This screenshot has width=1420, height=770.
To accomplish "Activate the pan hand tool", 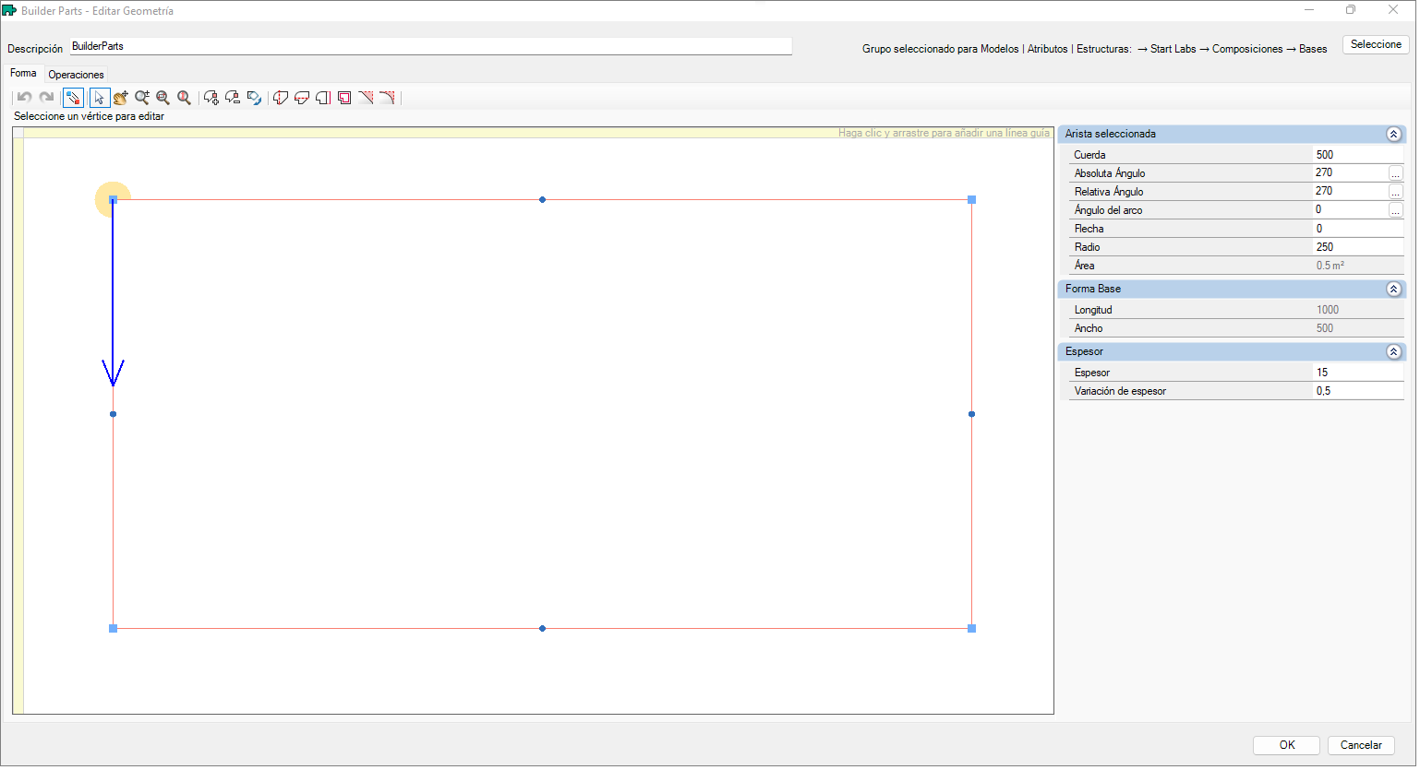I will coord(120,98).
